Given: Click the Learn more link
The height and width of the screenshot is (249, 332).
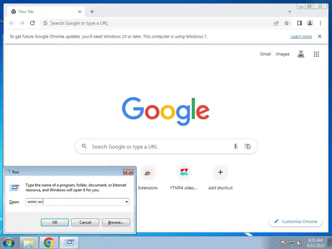Looking at the screenshot, I should tap(301, 36).
